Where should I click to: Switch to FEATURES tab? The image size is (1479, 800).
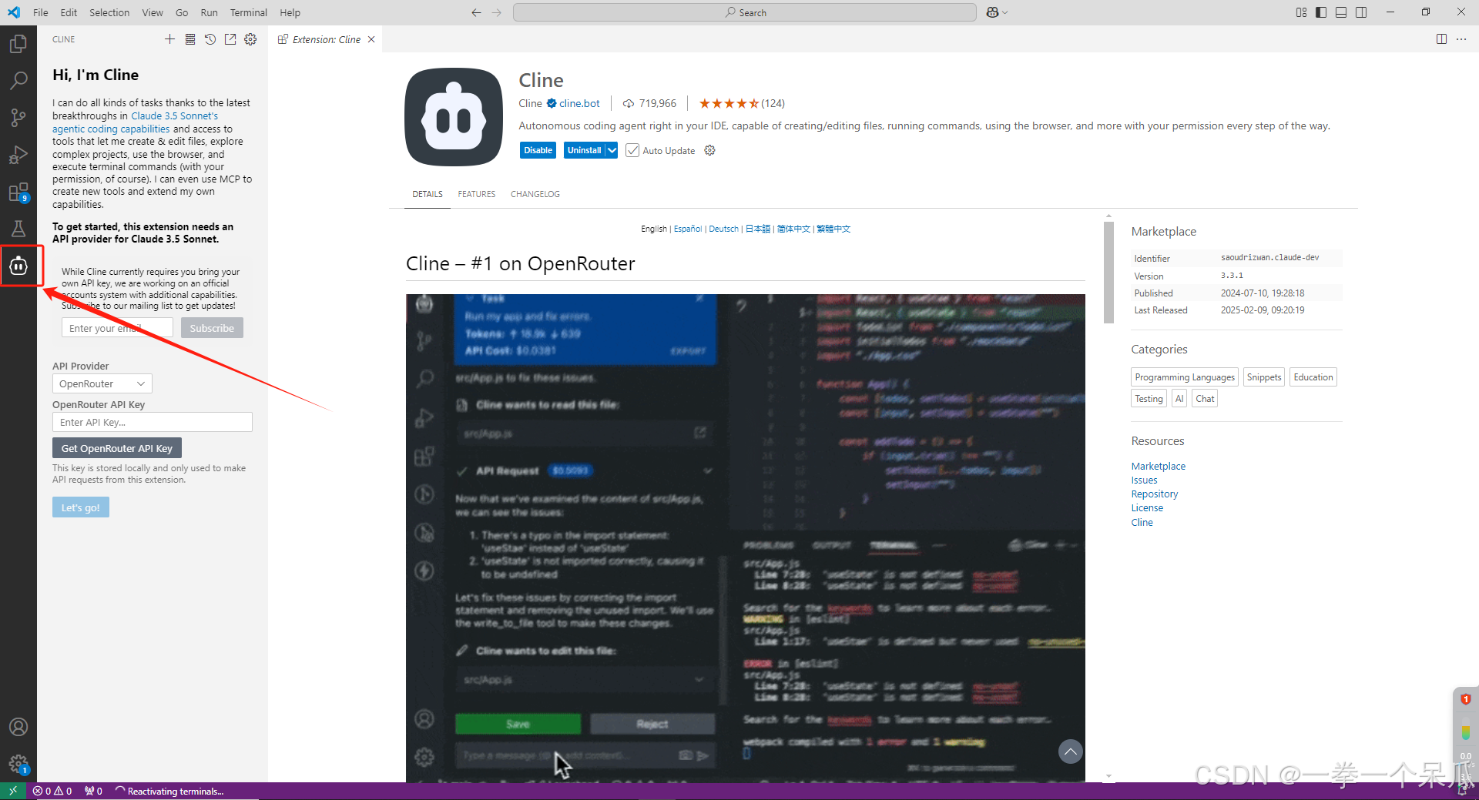(x=476, y=194)
